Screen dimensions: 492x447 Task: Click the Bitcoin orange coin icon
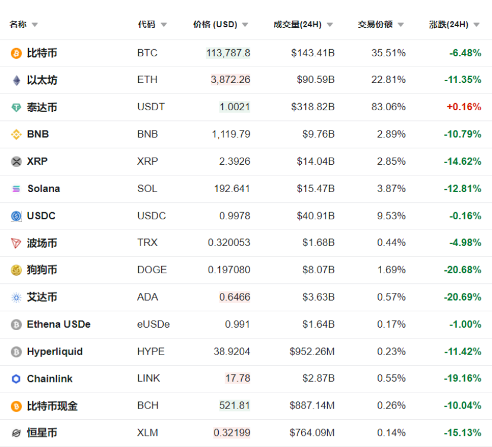[x=16, y=53]
